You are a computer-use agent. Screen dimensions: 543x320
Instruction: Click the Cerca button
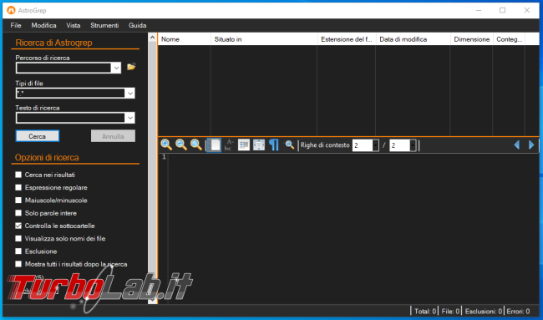coord(38,136)
